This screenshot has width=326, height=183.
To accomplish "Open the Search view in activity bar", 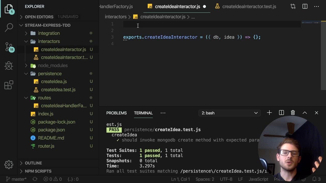I will click(9, 27).
